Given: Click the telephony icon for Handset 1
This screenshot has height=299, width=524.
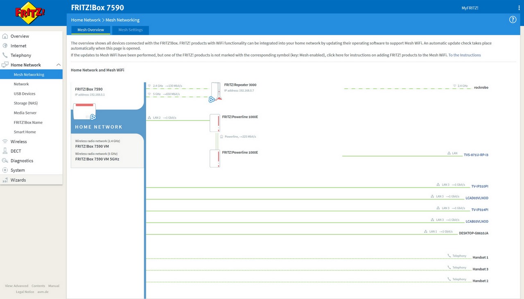Looking at the screenshot, I should tap(449, 256).
